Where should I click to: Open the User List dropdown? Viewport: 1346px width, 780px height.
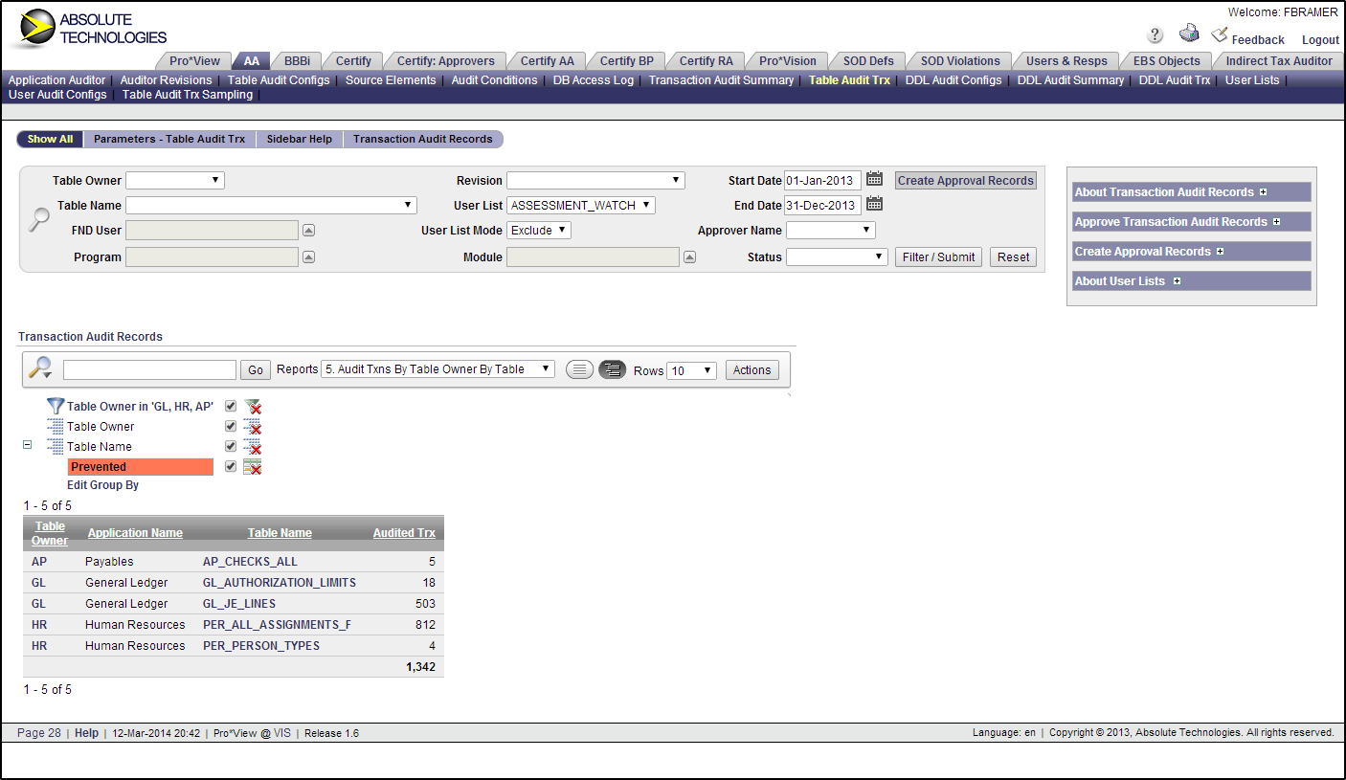(x=581, y=205)
